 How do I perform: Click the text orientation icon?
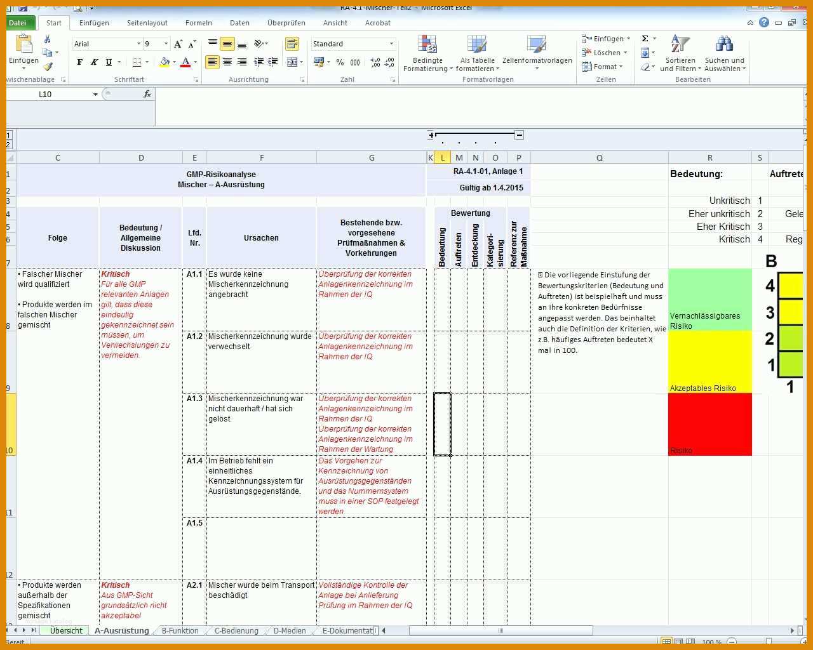[259, 44]
